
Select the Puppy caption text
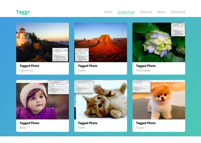click(140, 128)
